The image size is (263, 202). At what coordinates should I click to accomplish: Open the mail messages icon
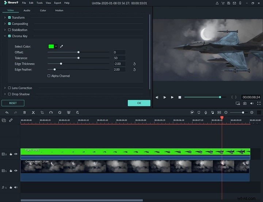(x=235, y=3)
